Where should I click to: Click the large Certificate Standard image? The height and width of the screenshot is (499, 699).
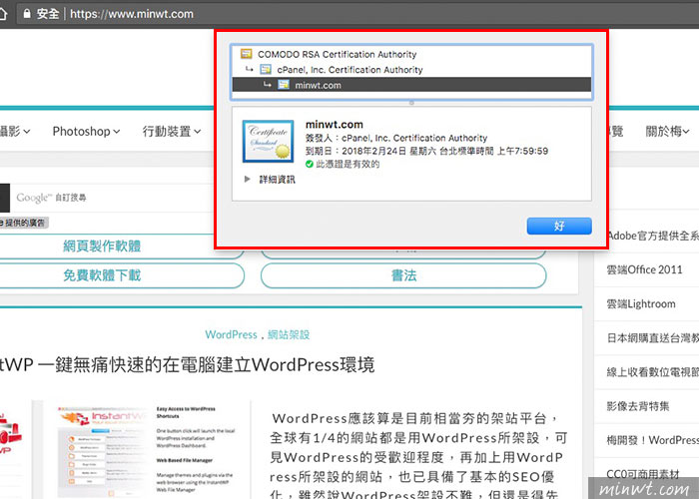pos(269,142)
